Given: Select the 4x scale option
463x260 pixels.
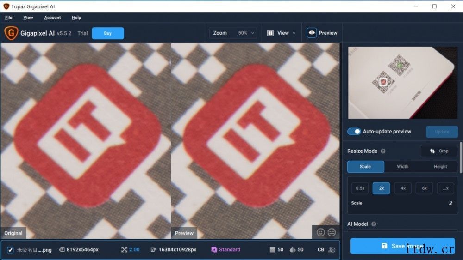Looking at the screenshot, I should coord(403,188).
